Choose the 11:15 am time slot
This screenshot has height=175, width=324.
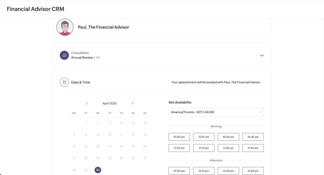click(x=203, y=148)
